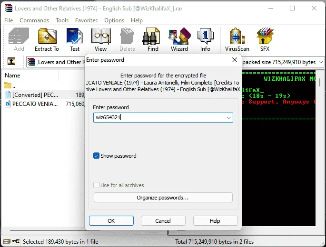This screenshot has width=326, height=247.
Task: Open the parent folder '..' entry
Action: [x=10, y=85]
